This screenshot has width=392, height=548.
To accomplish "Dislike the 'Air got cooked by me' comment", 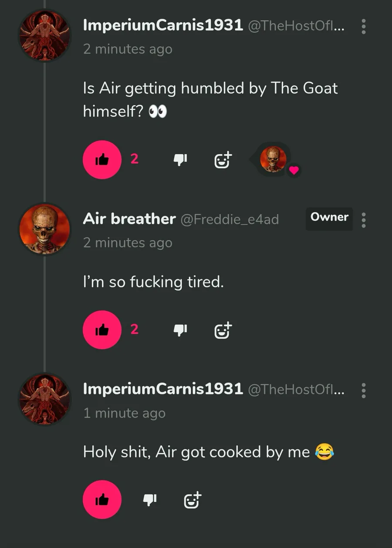I will [149, 500].
